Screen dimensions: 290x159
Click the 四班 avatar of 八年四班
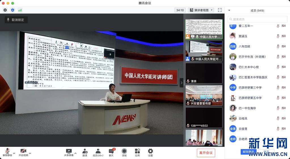tap(233, 46)
